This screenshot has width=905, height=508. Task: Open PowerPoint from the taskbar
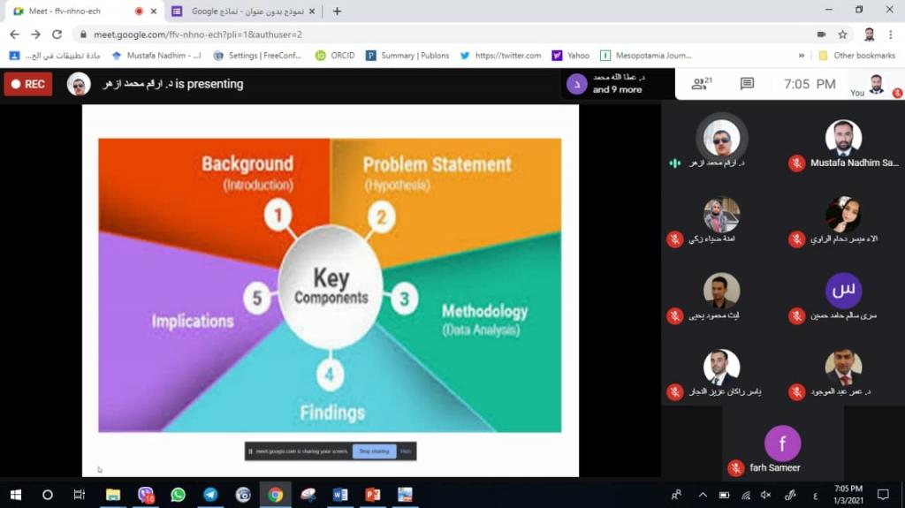coord(372,494)
